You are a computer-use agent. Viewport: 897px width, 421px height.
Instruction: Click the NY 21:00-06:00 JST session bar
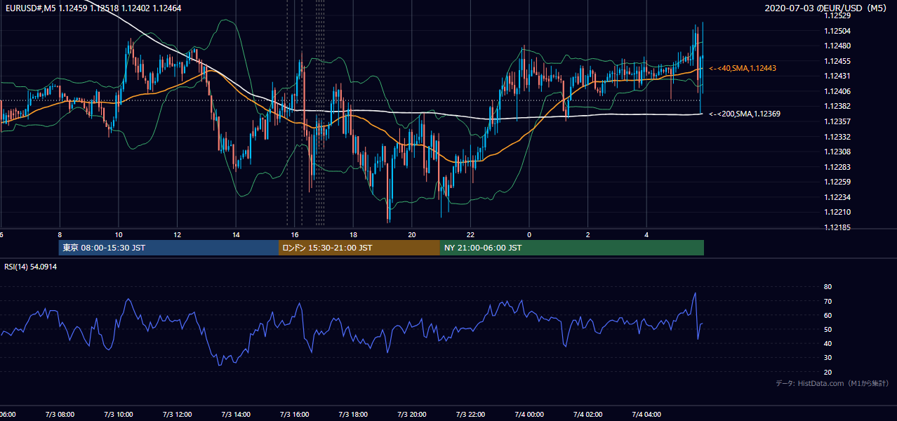(x=572, y=248)
